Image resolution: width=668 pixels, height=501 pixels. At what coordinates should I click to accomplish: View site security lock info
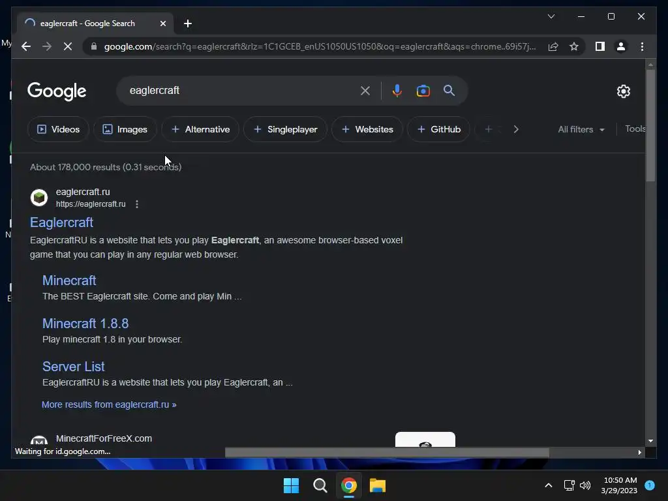pos(94,46)
